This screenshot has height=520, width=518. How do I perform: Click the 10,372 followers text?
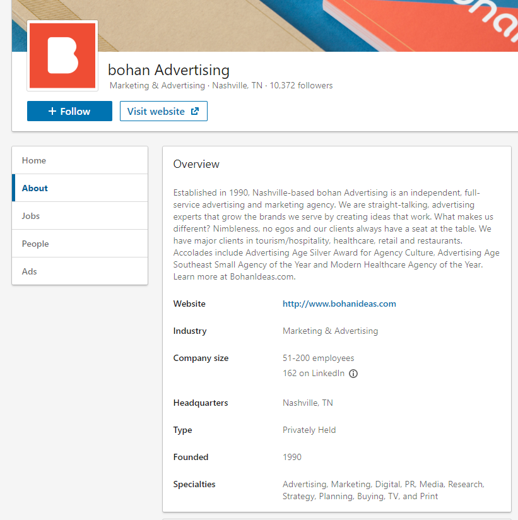pos(301,85)
